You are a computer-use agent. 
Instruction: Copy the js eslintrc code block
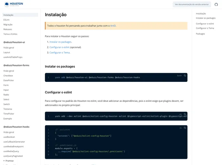[185, 128]
